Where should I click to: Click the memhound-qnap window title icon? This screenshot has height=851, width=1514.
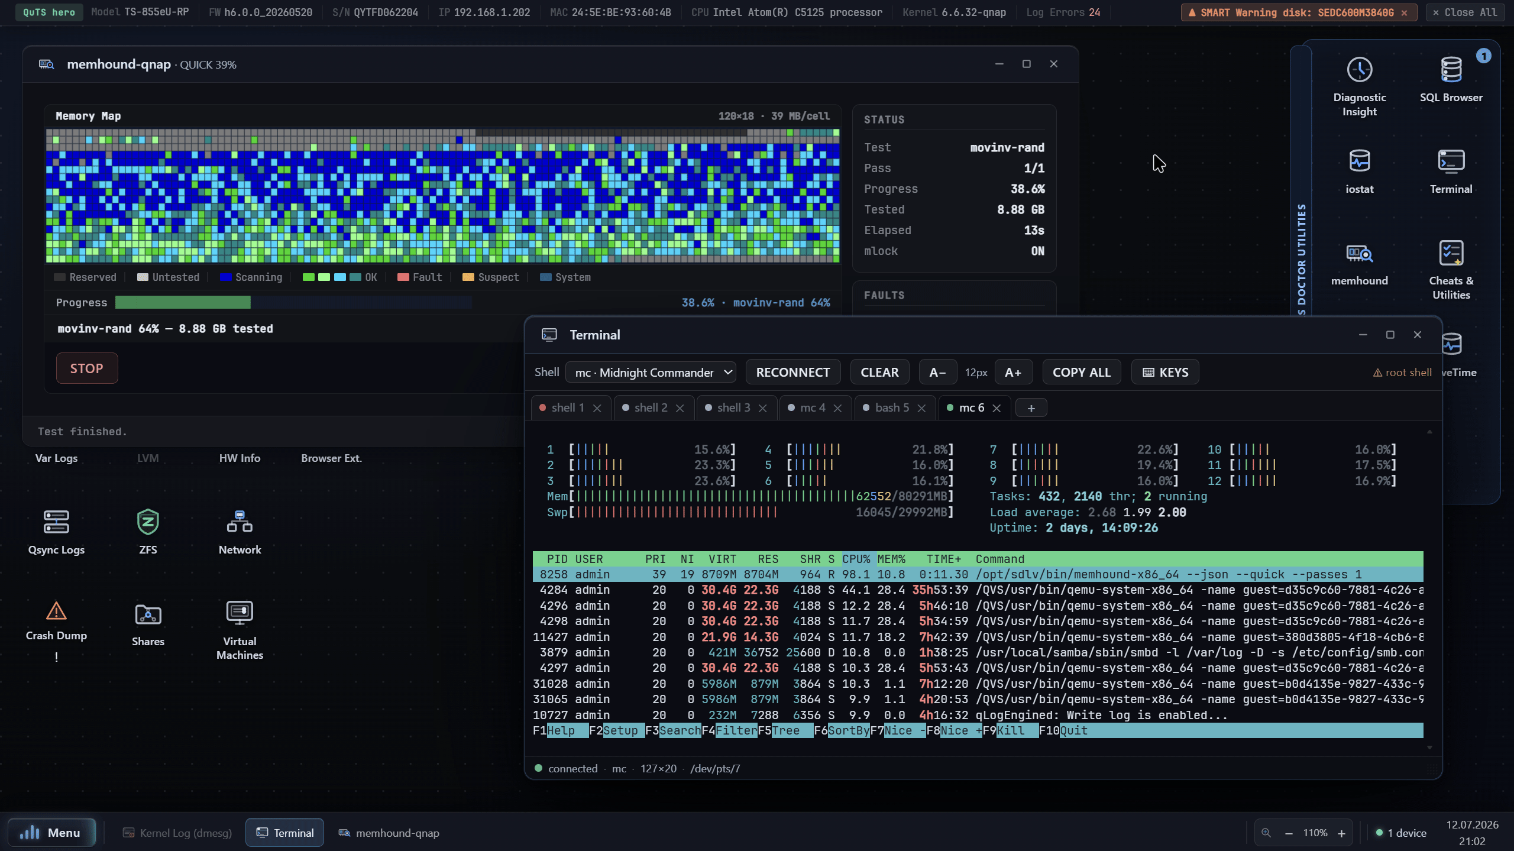tap(46, 64)
